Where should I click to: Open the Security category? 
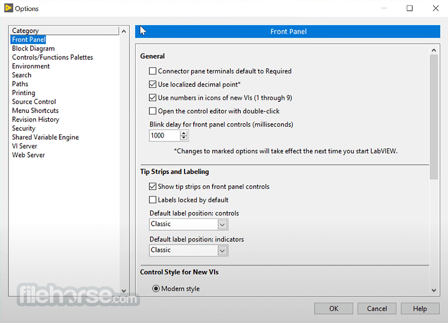click(24, 128)
